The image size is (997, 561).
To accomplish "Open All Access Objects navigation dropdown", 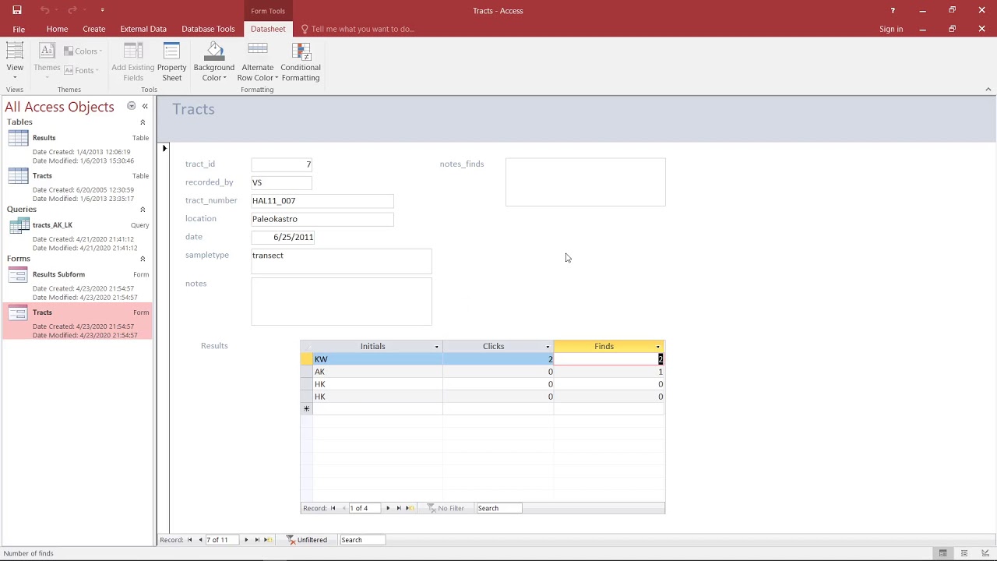I will tap(131, 106).
